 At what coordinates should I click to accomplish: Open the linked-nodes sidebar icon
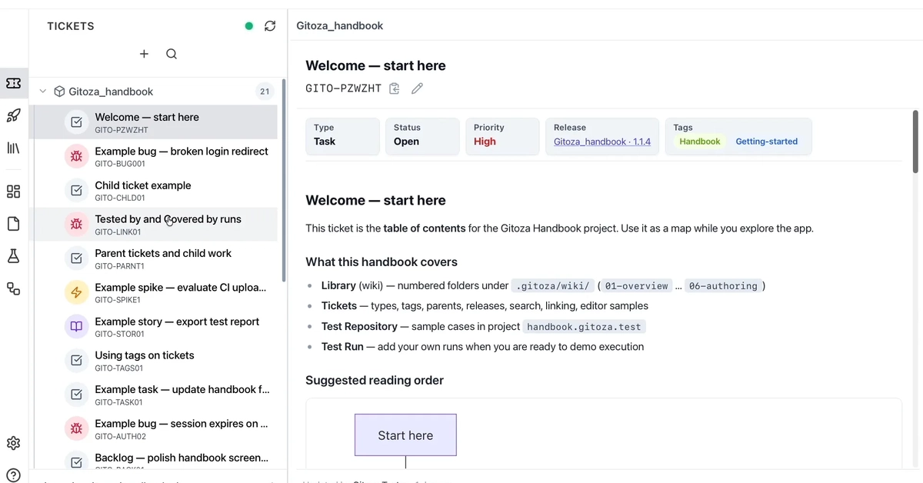(x=13, y=288)
